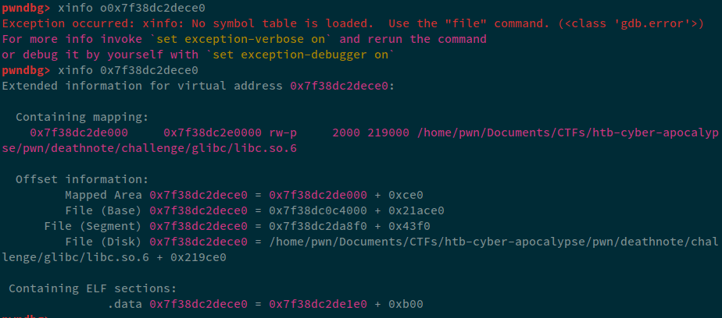Image resolution: width=722 pixels, height=318 pixels.
Task: Select base address 0x7f38dc0c4000
Action: (317, 210)
